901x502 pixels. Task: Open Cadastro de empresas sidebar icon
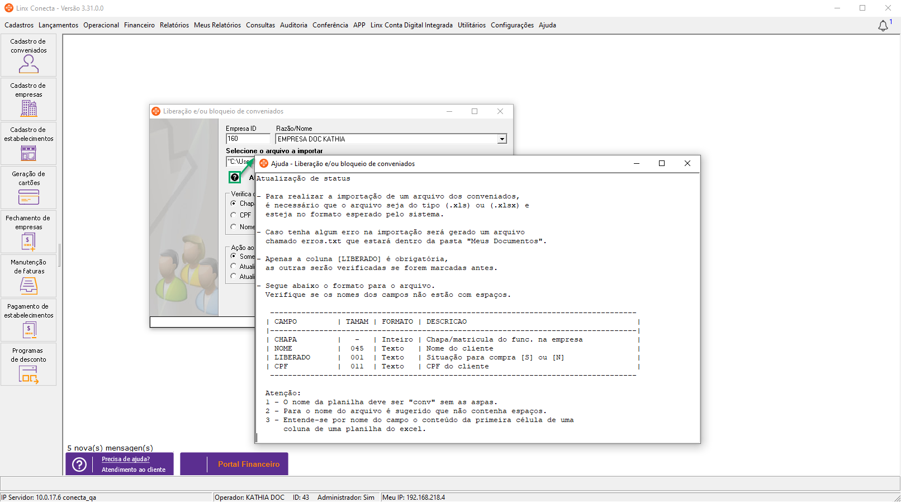click(29, 100)
